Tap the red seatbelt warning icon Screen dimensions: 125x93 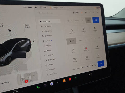pyautogui.click(x=26, y=81)
